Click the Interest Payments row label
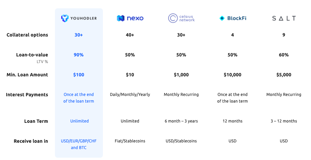Viewport: 311px width, 160px height. 27,95
